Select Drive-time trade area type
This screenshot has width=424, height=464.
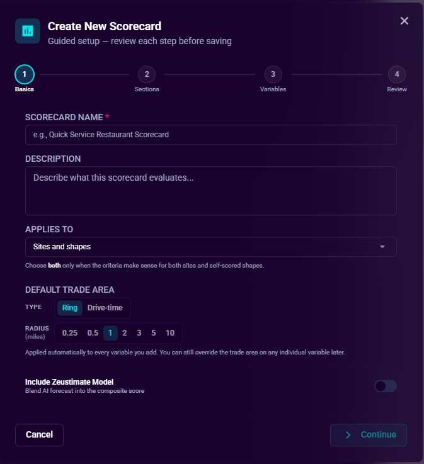[x=105, y=308]
